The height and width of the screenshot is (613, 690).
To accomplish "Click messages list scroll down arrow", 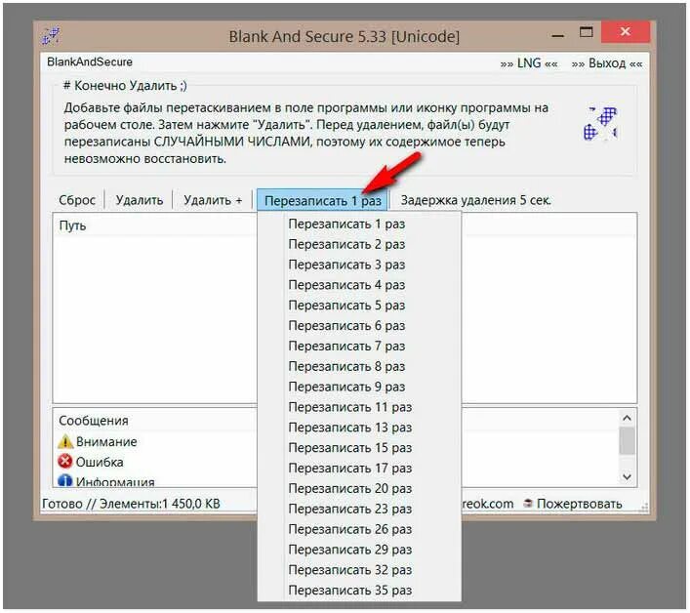I will point(628,476).
